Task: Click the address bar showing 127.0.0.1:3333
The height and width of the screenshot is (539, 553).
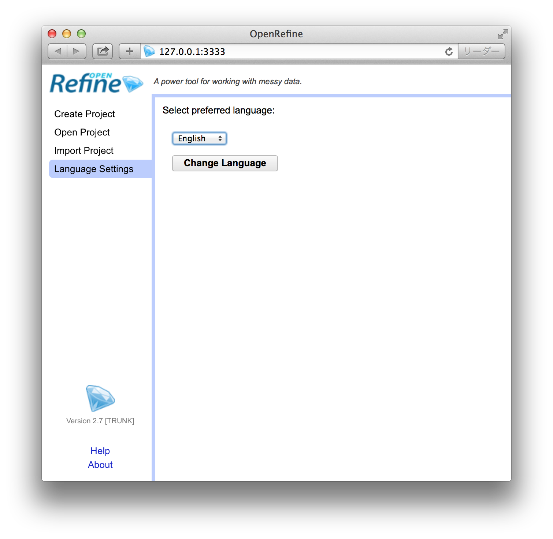Action: pos(299,51)
